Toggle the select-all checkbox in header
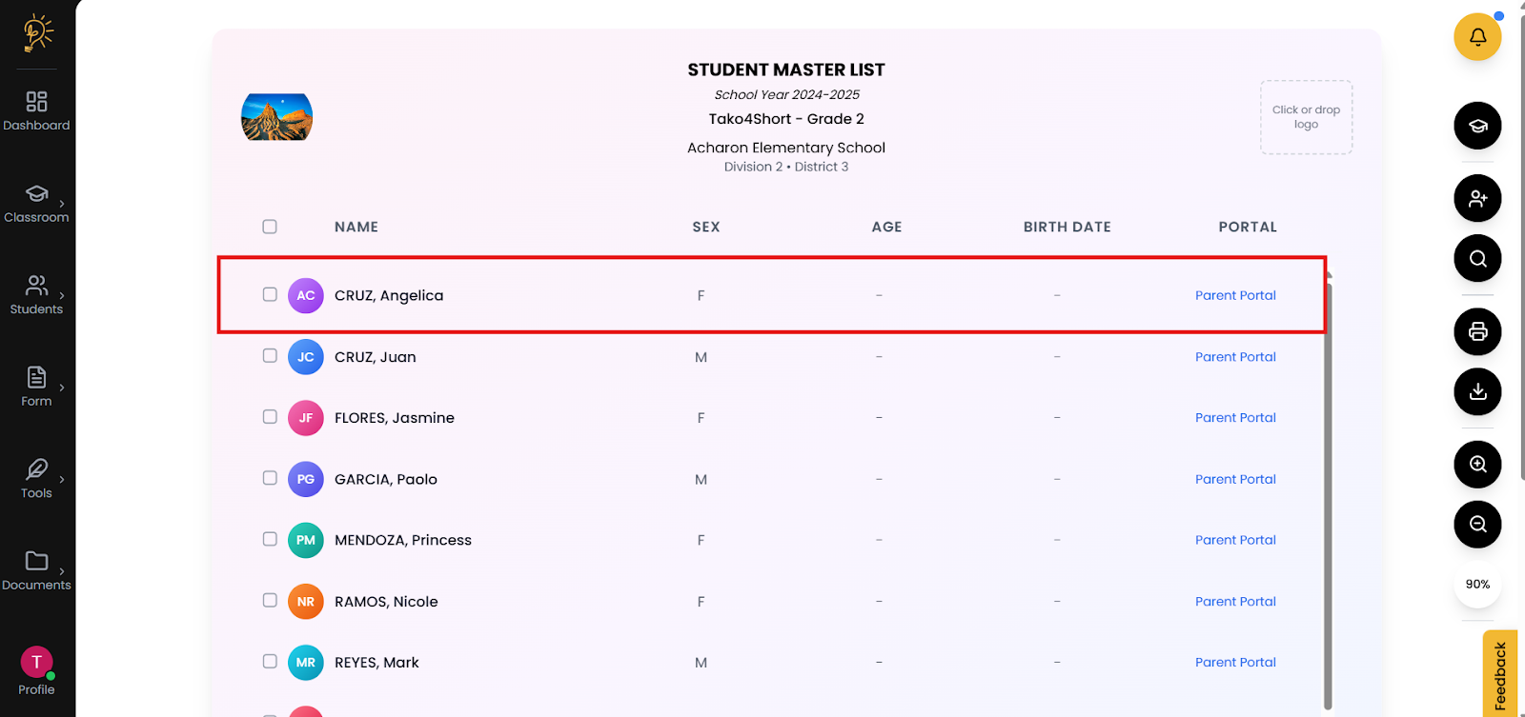This screenshot has width=1525, height=717. (270, 227)
